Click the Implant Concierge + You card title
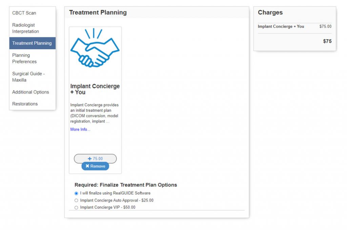The height and width of the screenshot is (230, 347). coord(95,89)
